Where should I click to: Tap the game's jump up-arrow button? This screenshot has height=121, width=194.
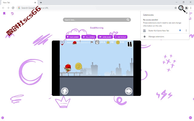pyautogui.click(x=65, y=91)
